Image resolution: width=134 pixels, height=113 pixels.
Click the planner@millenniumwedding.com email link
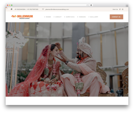click(x=57, y=9)
